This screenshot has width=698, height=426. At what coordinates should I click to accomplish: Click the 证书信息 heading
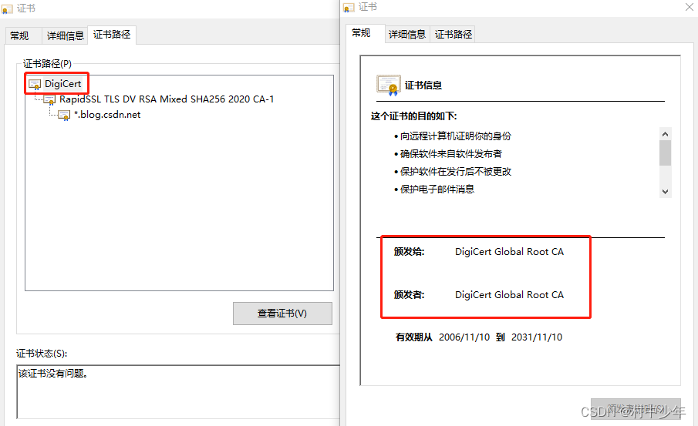point(423,85)
